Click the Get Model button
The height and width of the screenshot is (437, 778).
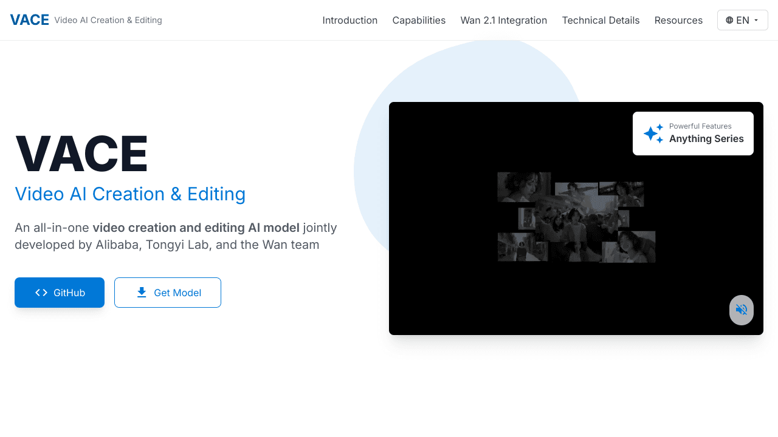pyautogui.click(x=168, y=293)
